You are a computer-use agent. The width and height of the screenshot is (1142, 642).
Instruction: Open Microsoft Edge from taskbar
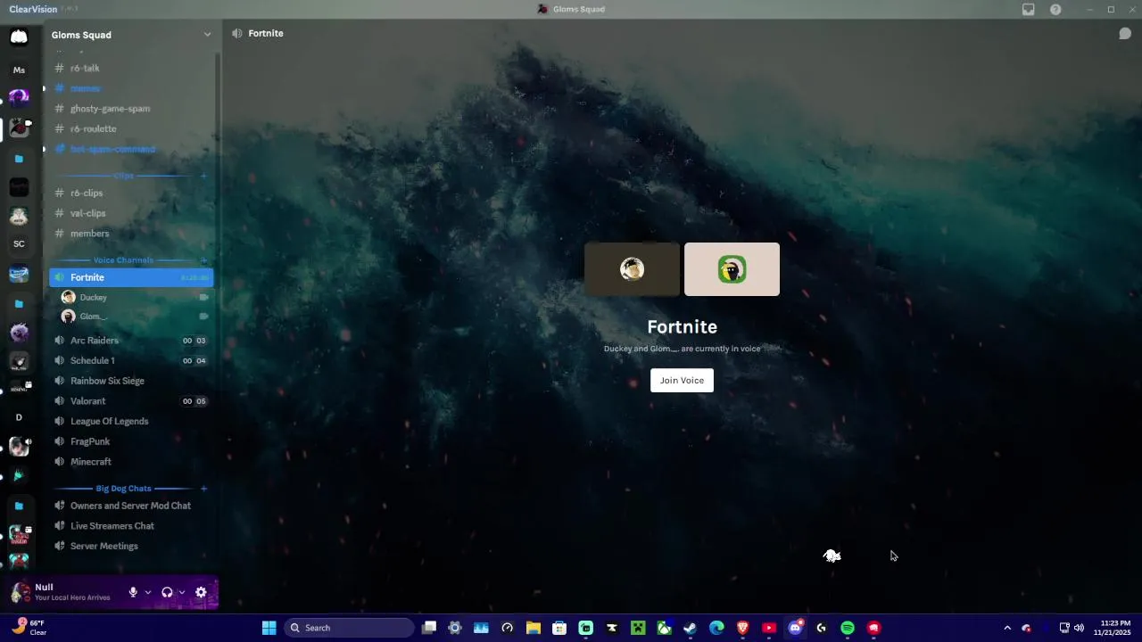pyautogui.click(x=716, y=628)
